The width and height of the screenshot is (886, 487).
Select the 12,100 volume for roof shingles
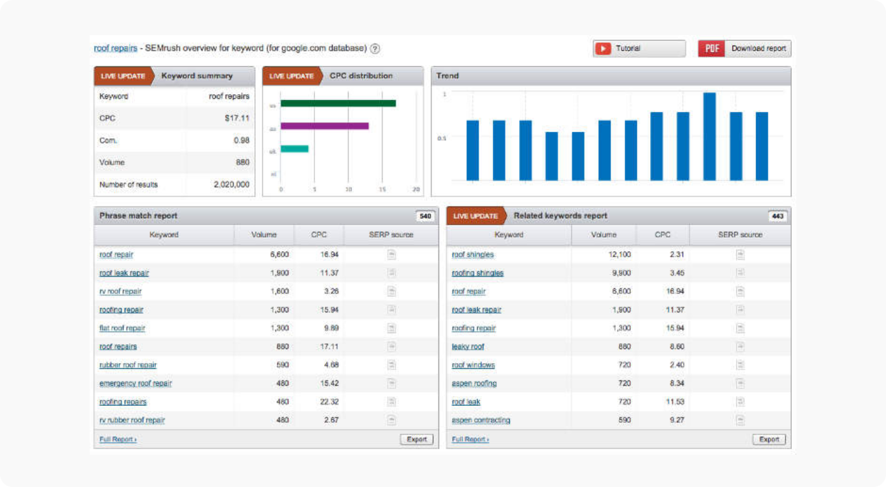(620, 255)
